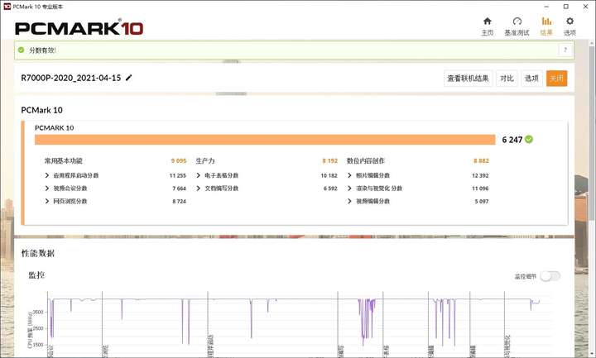Click the overall score 6 247
The width and height of the screenshot is (596, 358).
pos(512,140)
